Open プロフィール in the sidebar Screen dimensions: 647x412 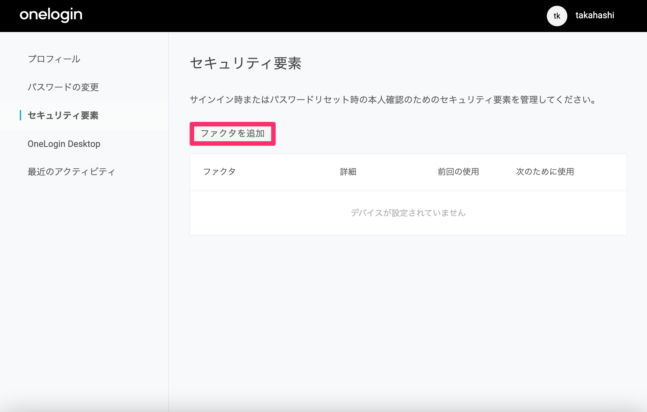pyautogui.click(x=54, y=59)
